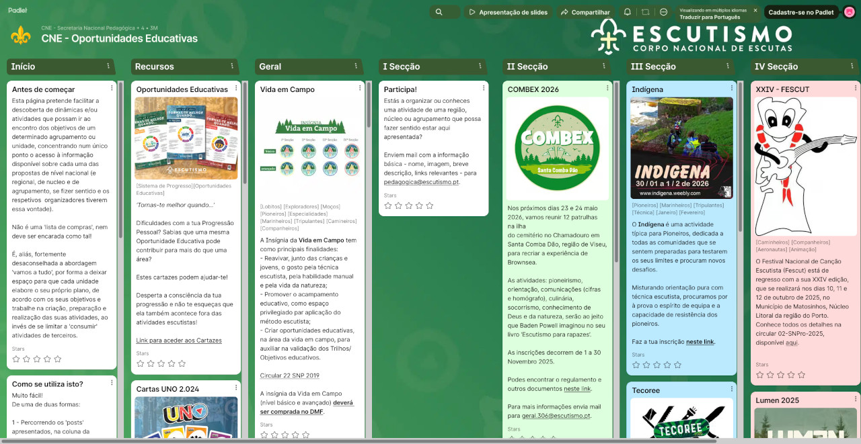The width and height of the screenshot is (861, 444).
Task: Click Traduzir para Português
Action: [710, 17]
